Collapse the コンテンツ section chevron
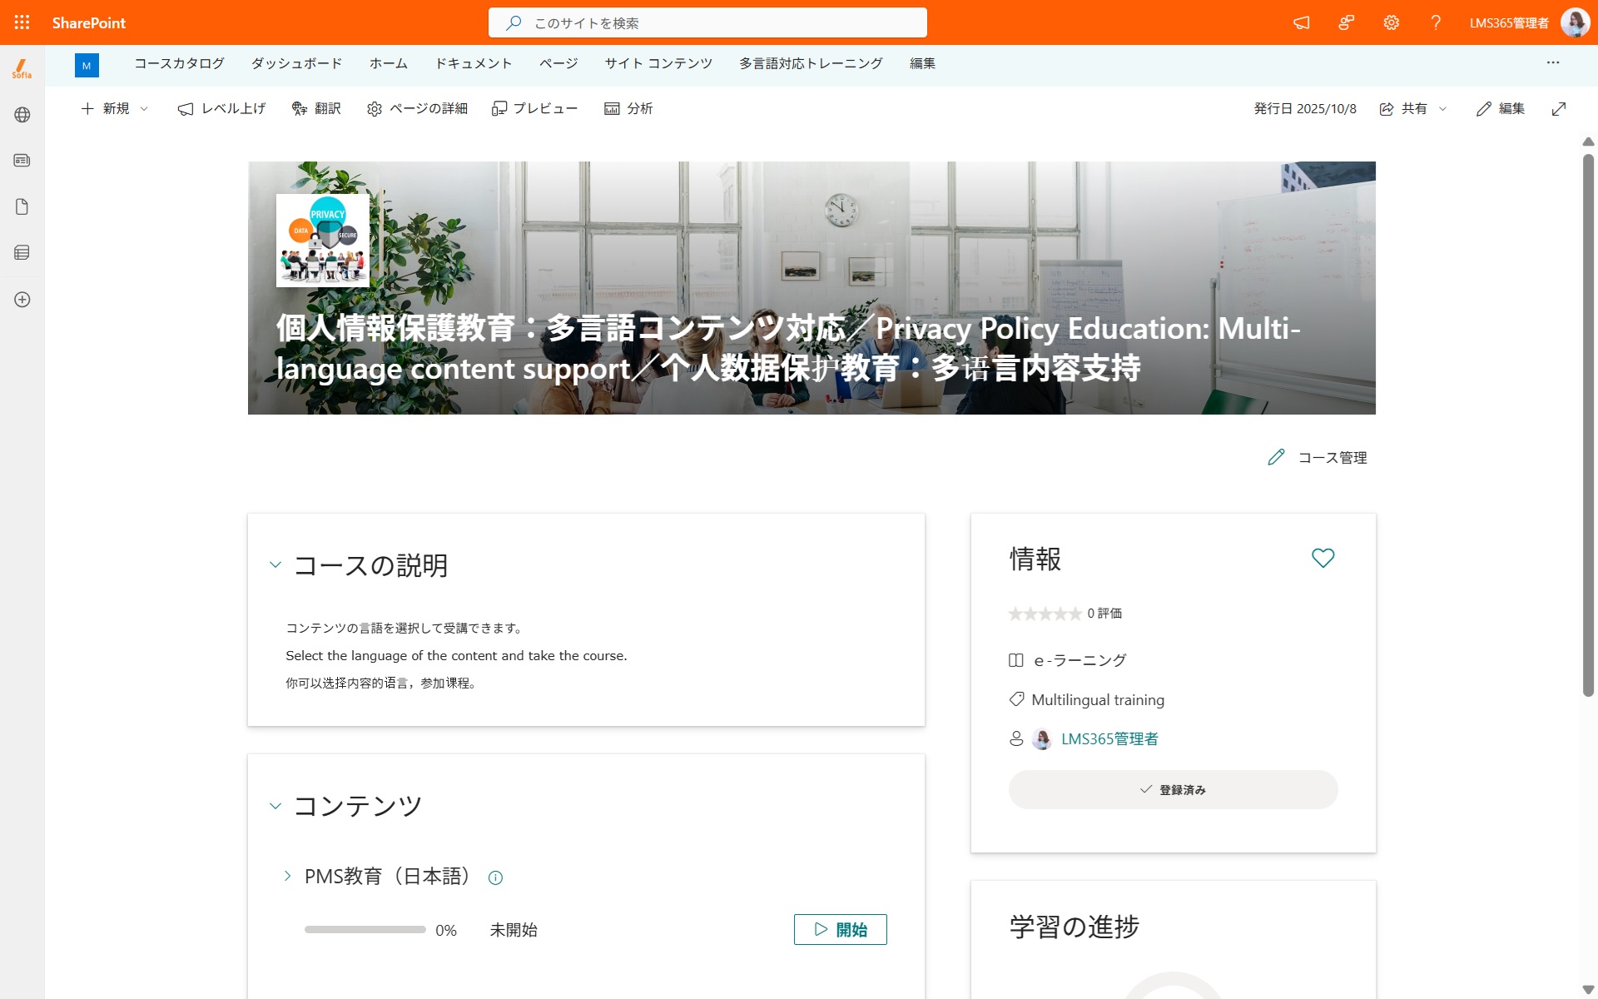This screenshot has width=1598, height=999. click(x=275, y=806)
